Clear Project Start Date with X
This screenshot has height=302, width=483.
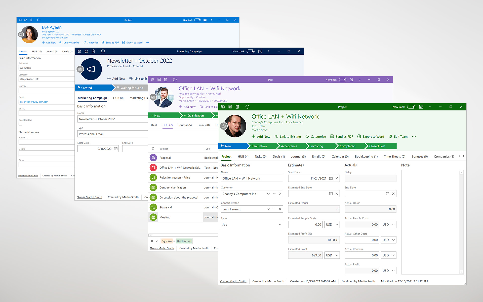click(x=337, y=178)
